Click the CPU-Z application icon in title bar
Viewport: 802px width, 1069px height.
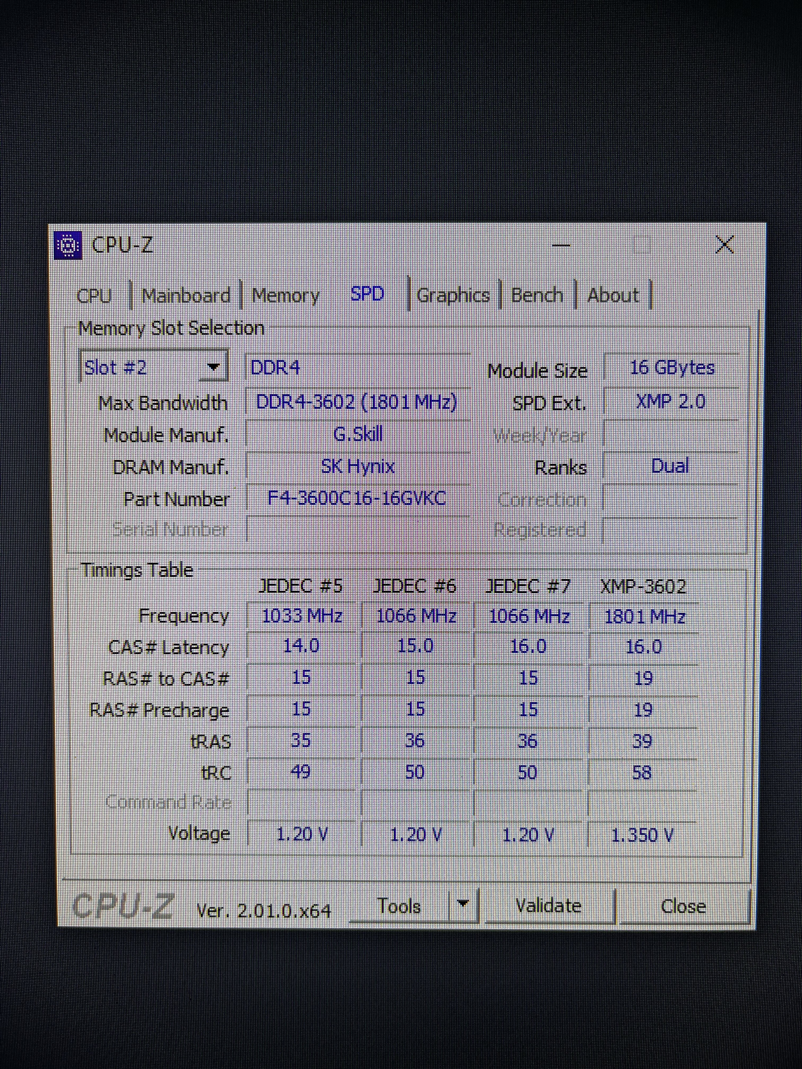pyautogui.click(x=68, y=246)
